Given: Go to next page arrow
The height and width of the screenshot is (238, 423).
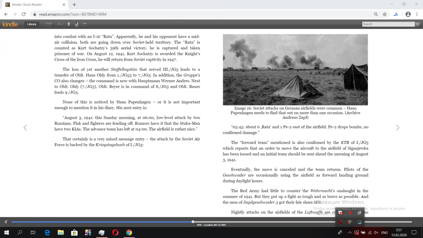Looking at the screenshot, I should point(398,128).
